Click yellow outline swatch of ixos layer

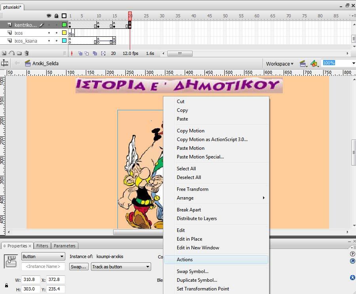(64, 33)
